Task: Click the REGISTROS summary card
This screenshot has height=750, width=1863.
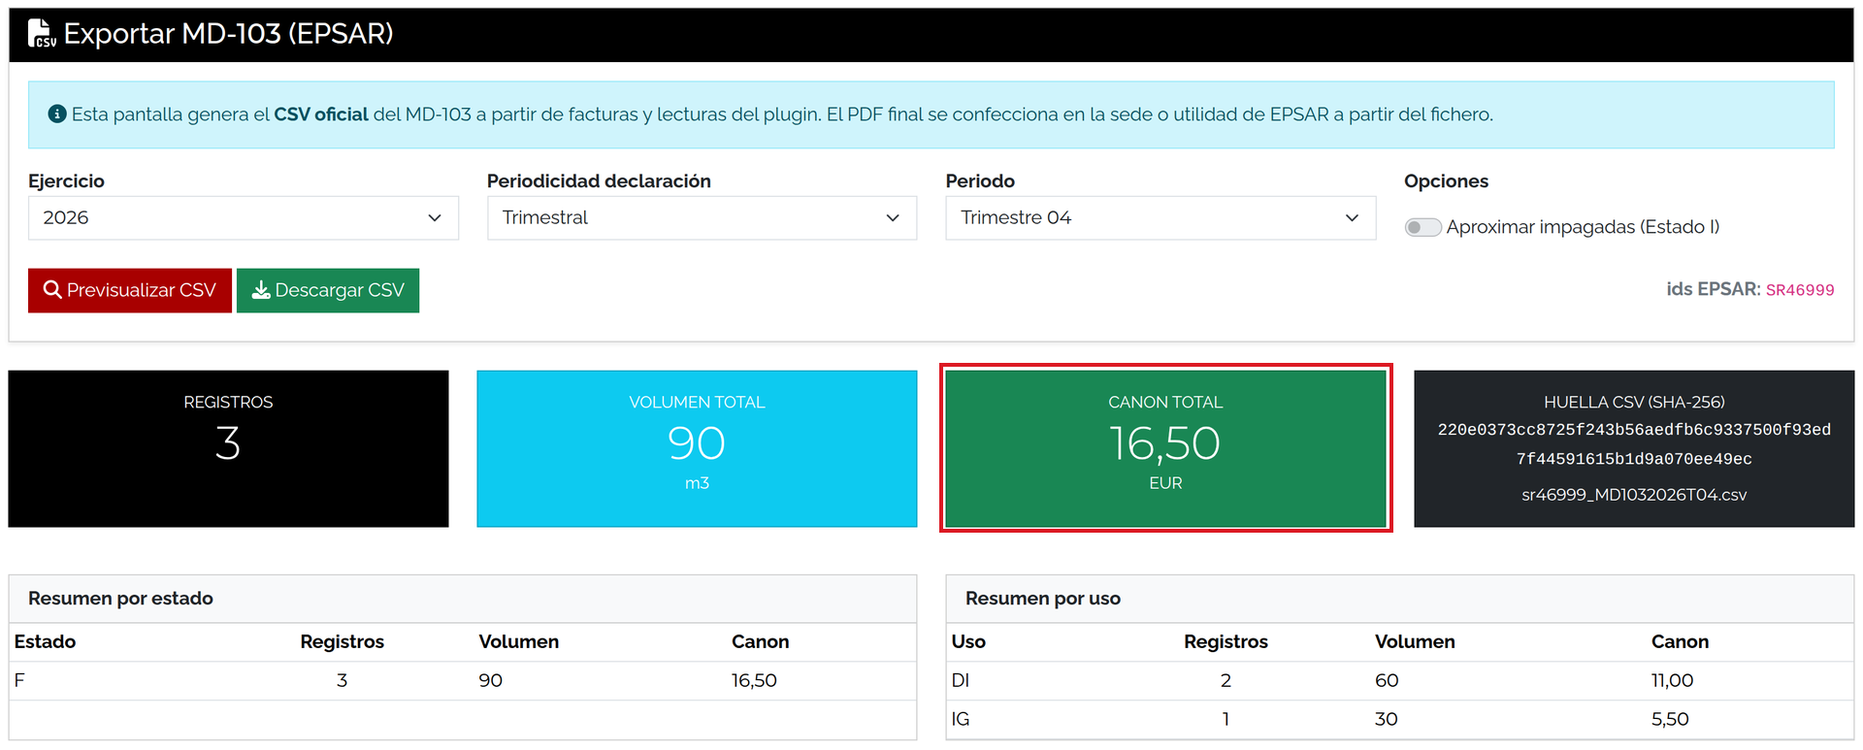Action: click(x=228, y=448)
